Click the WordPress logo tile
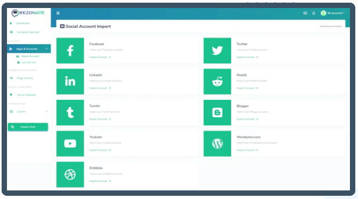This screenshot has height=199, width=358. 217,143
